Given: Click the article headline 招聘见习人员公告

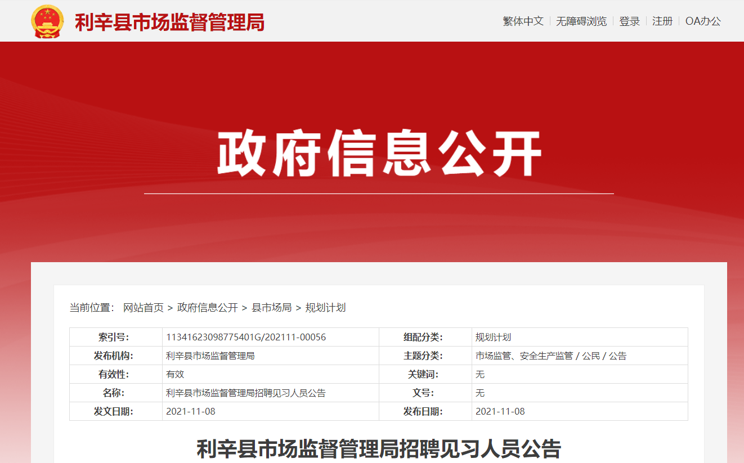Looking at the screenshot, I should coord(379,449).
